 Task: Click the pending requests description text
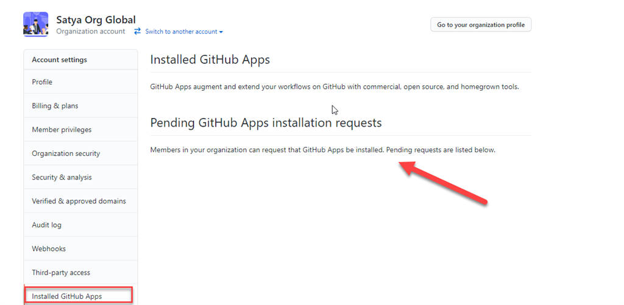(322, 150)
